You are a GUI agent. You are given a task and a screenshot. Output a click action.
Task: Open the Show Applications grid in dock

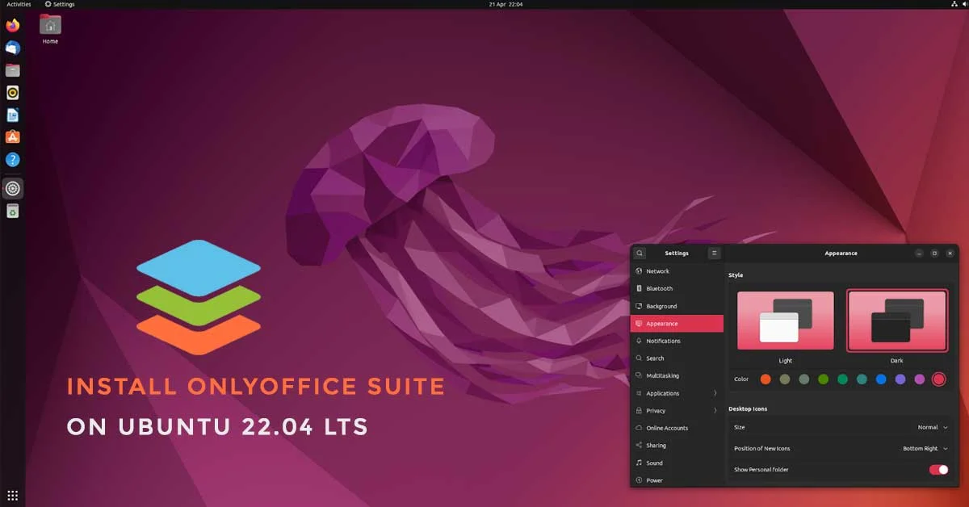pyautogui.click(x=12, y=495)
